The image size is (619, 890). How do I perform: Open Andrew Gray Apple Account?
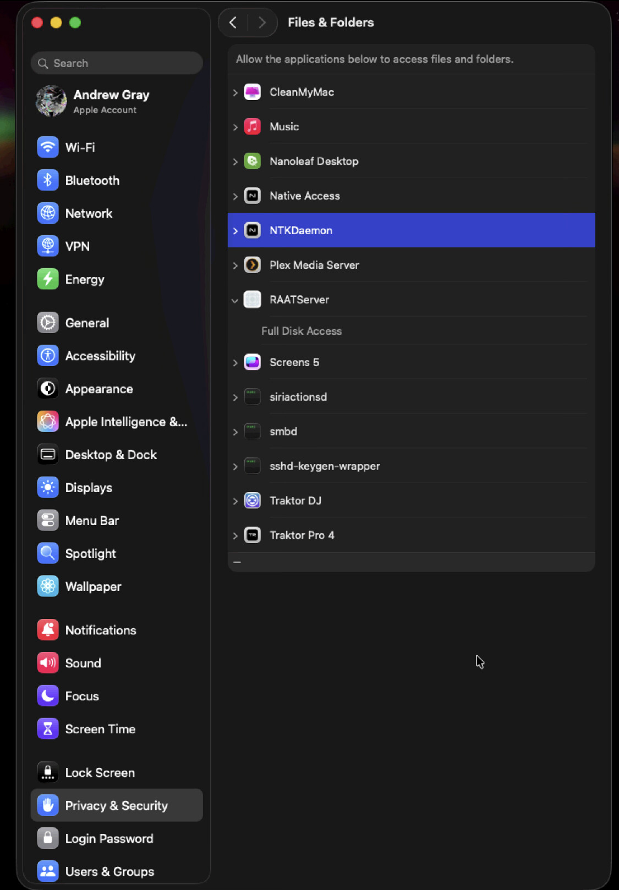tap(111, 102)
